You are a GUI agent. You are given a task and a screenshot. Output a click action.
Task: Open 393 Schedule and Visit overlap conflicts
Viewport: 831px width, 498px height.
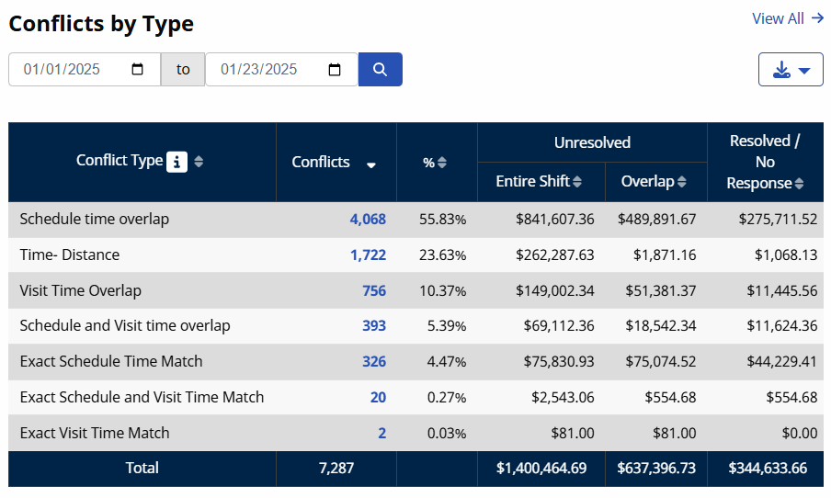tap(373, 326)
